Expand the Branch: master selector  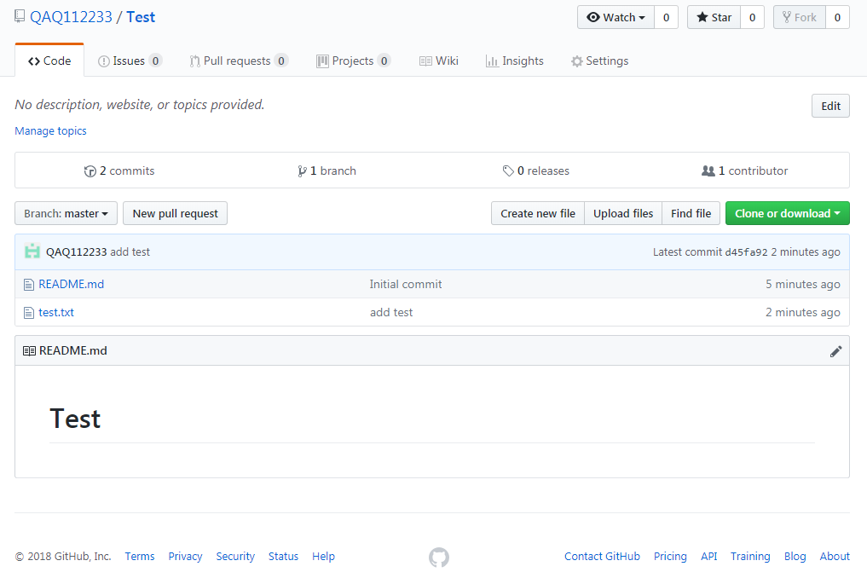[66, 214]
